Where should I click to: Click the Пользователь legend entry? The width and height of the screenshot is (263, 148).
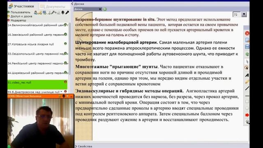coord(19,12)
